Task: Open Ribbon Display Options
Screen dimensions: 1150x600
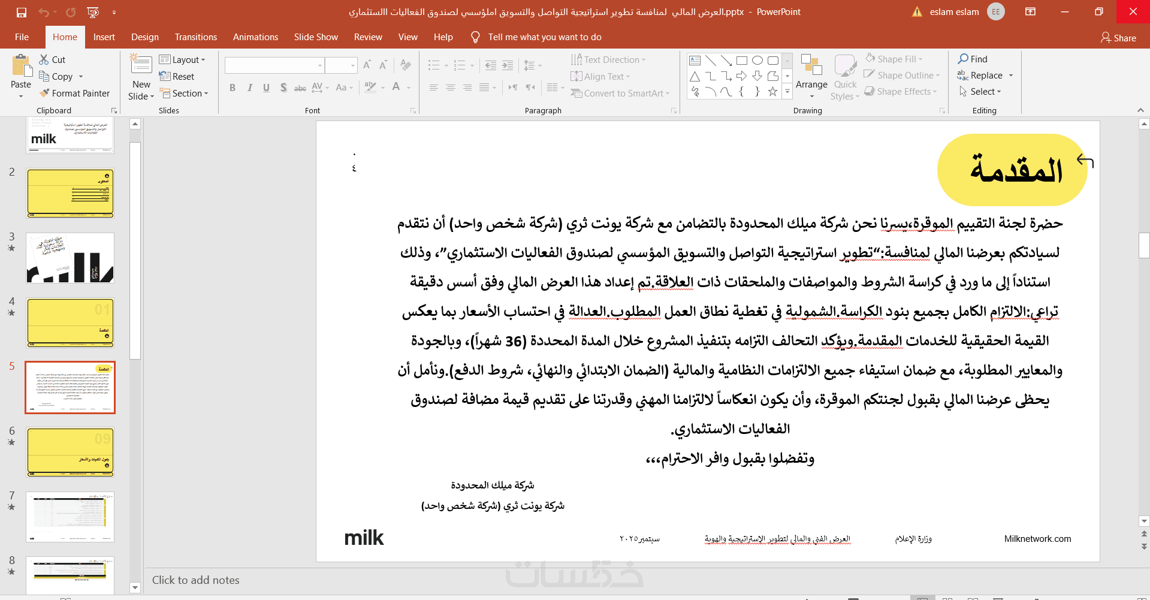Action: pos(1031,12)
